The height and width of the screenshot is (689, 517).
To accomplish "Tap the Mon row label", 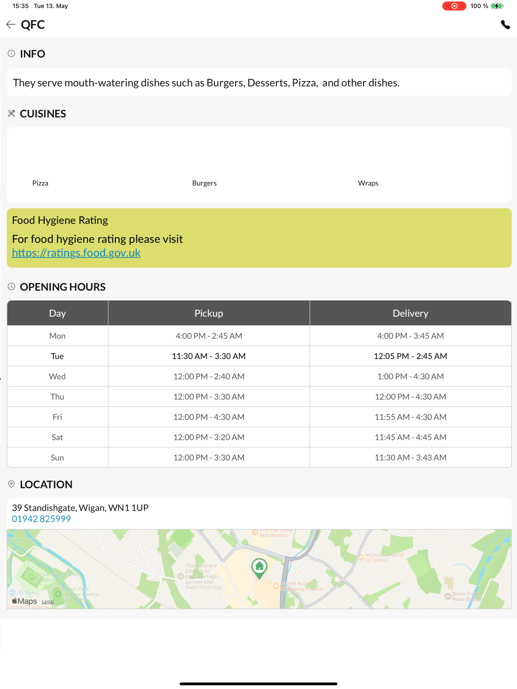I will pyautogui.click(x=57, y=336).
